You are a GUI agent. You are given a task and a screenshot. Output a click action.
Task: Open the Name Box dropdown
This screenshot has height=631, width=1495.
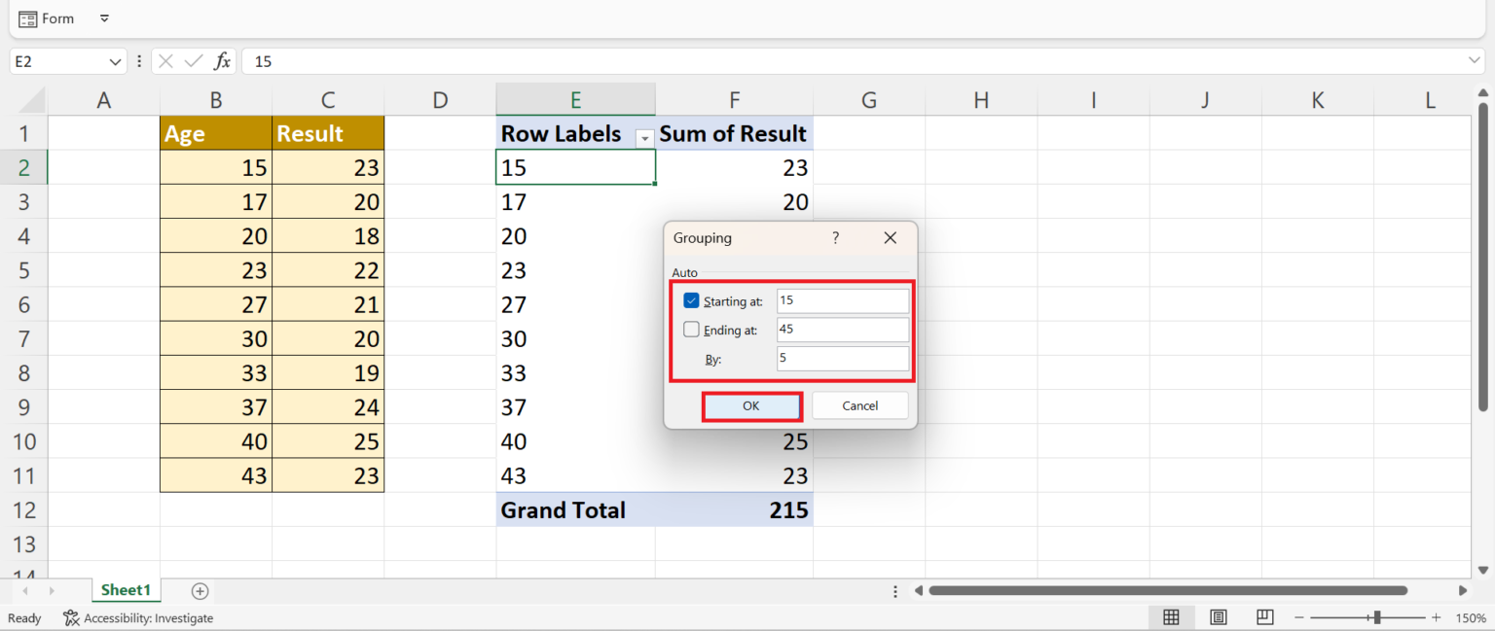(116, 60)
